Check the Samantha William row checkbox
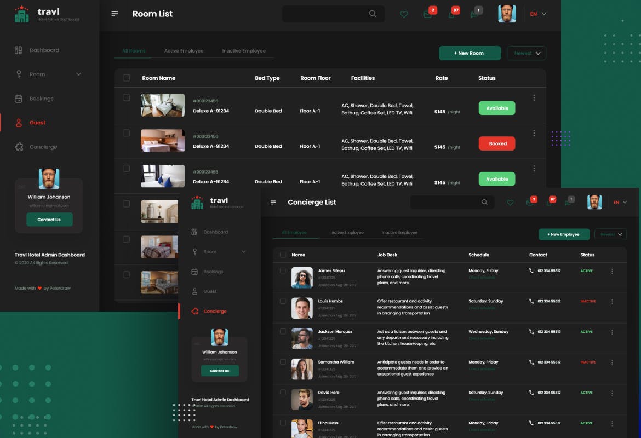The image size is (641, 438). point(283,362)
